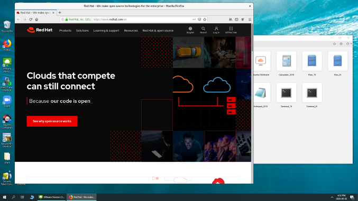Viewport: 358px width, 201px height.
Task: Open the page actions three-dot menu
Action: click(194, 20)
